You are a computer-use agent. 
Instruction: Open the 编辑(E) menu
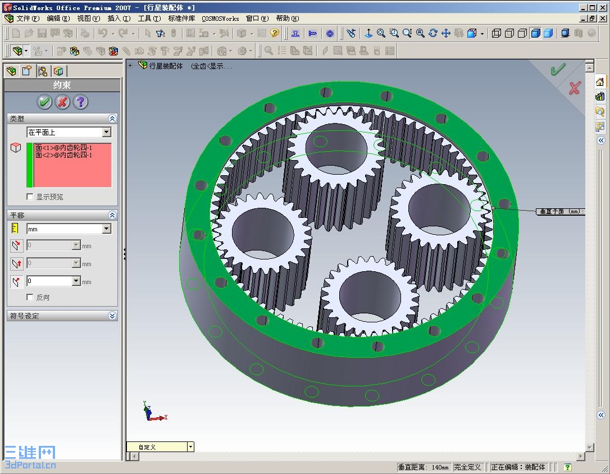pos(58,19)
